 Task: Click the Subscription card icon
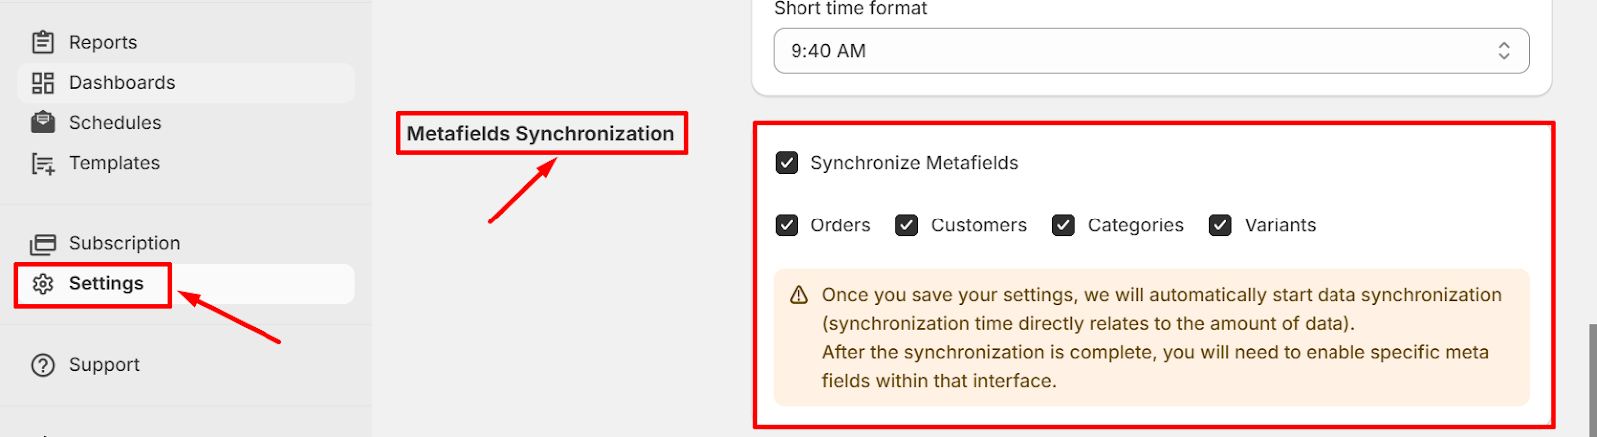click(x=43, y=244)
